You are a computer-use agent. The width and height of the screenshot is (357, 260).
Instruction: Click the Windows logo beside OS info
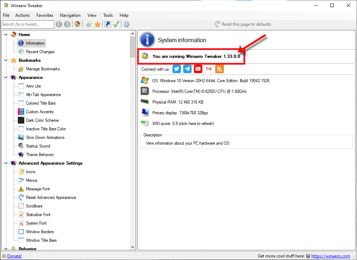coord(145,80)
